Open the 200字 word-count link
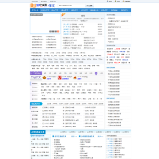 61,59
